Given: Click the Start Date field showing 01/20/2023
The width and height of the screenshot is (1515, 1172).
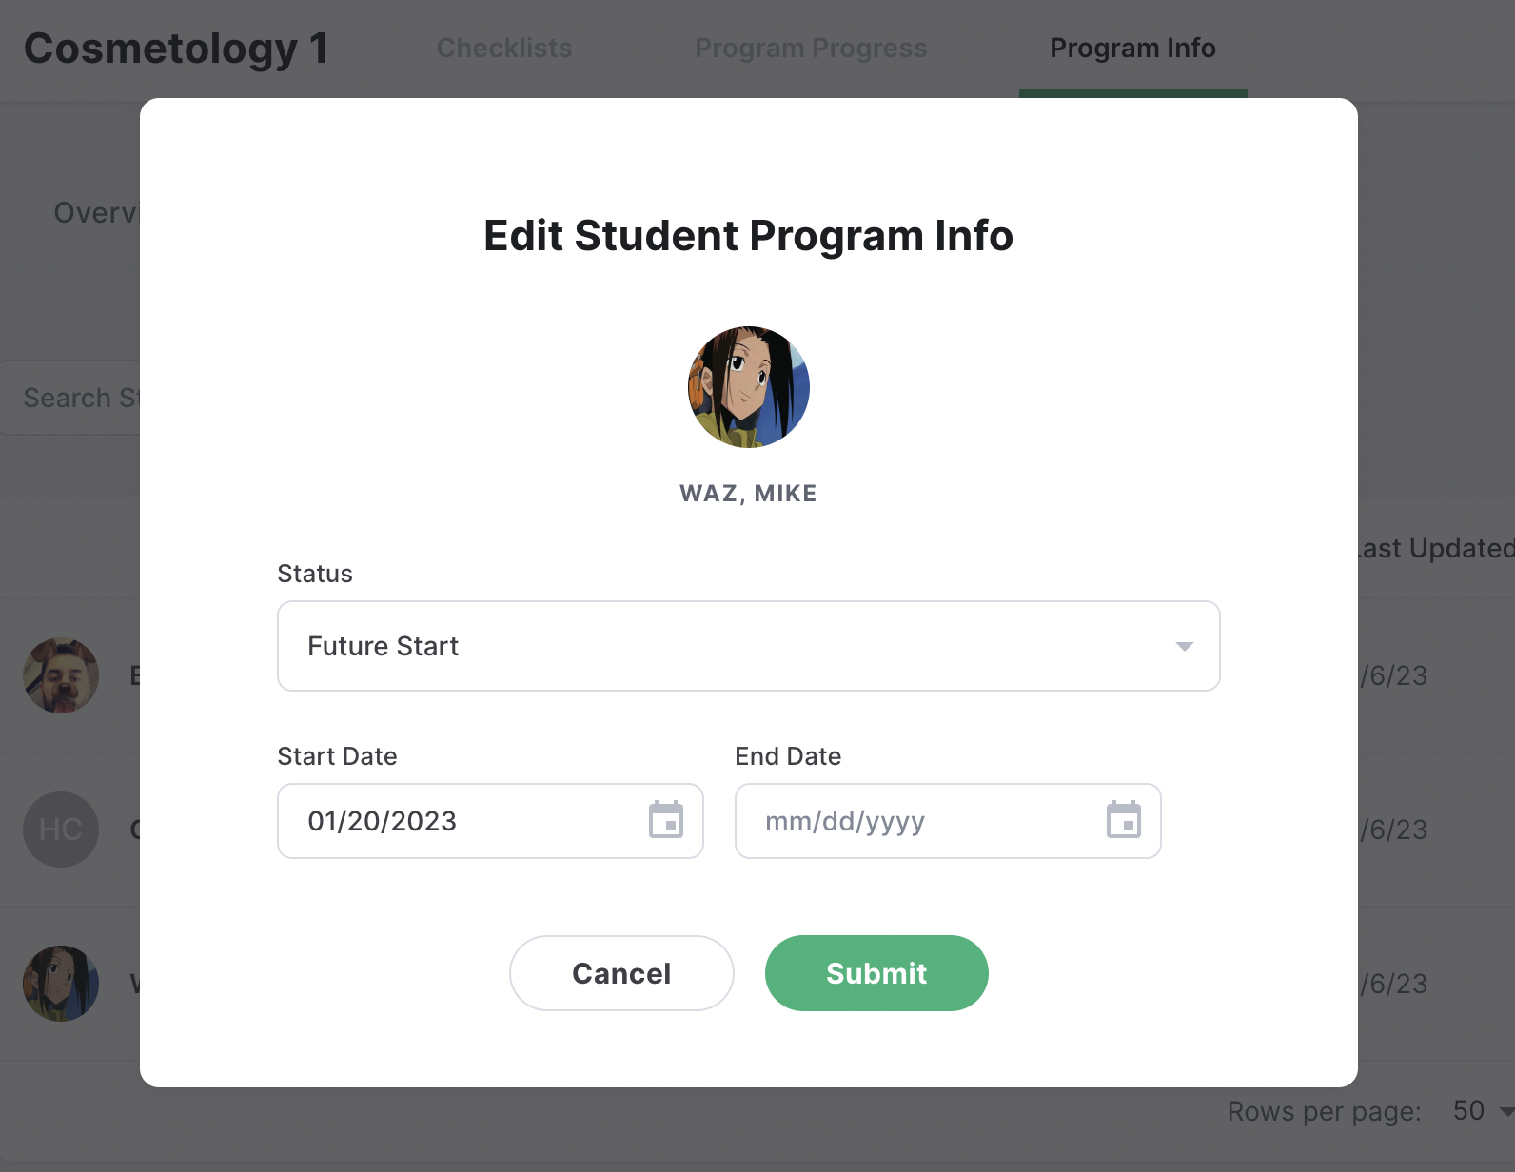Looking at the screenshot, I should point(490,821).
